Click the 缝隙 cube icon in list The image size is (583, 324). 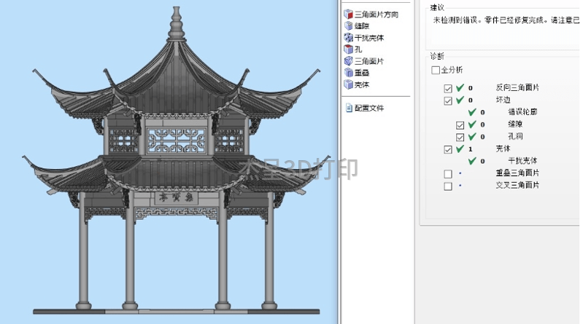[348, 26]
